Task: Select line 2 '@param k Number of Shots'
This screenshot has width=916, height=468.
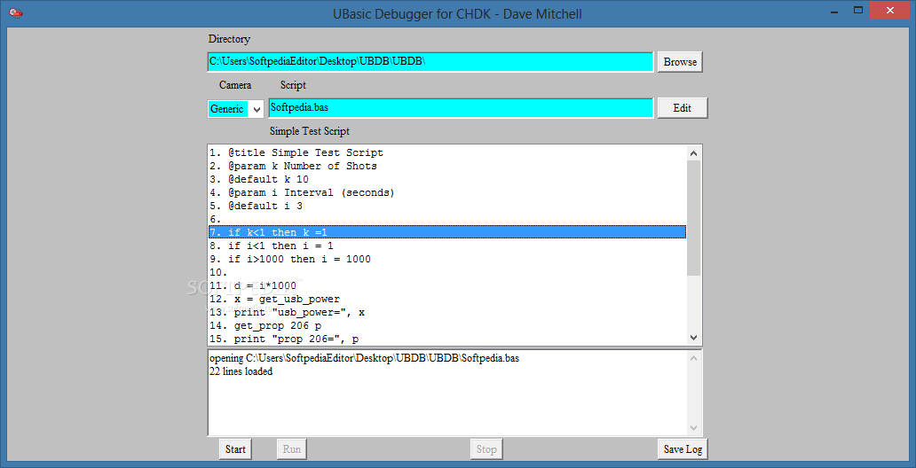Action: [x=447, y=167]
